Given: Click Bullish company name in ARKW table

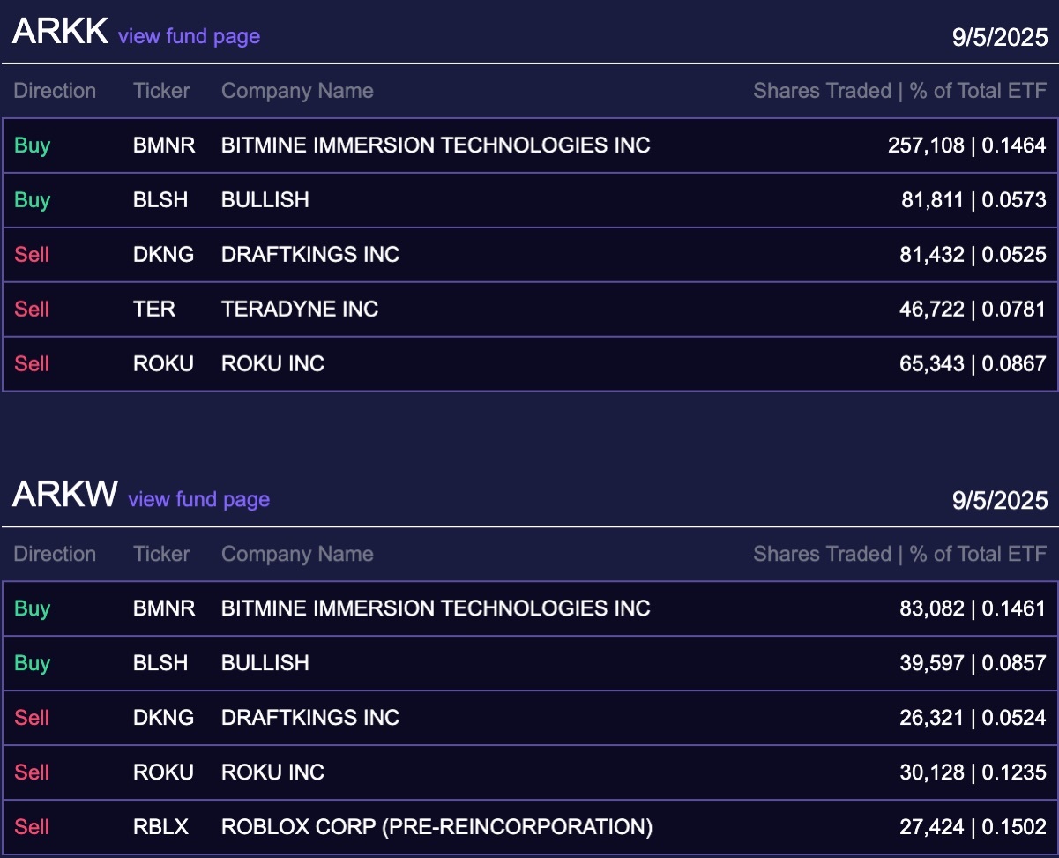Looking at the screenshot, I should [x=265, y=663].
